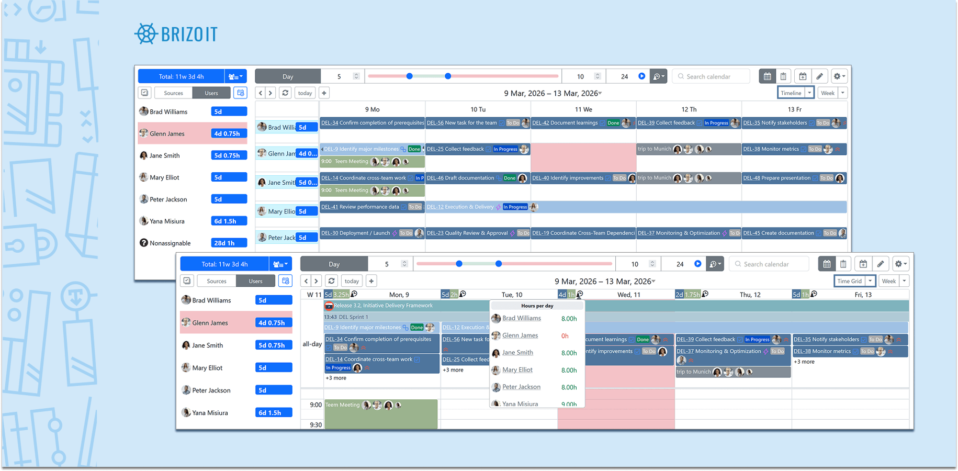
Task: Select the Users tab
Action: coord(211,93)
